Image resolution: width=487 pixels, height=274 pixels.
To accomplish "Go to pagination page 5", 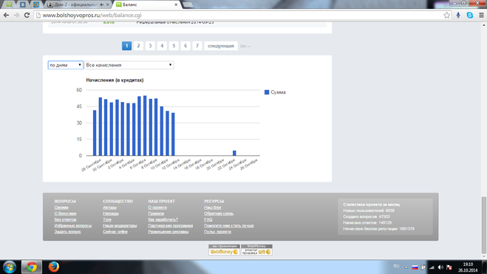I will [x=174, y=46].
